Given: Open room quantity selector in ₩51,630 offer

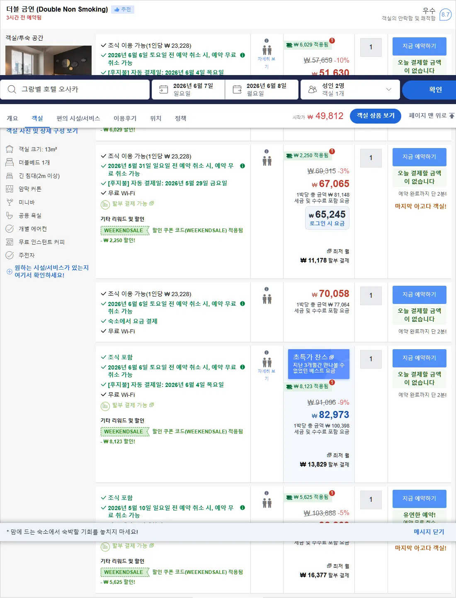Looking at the screenshot, I should (371, 47).
